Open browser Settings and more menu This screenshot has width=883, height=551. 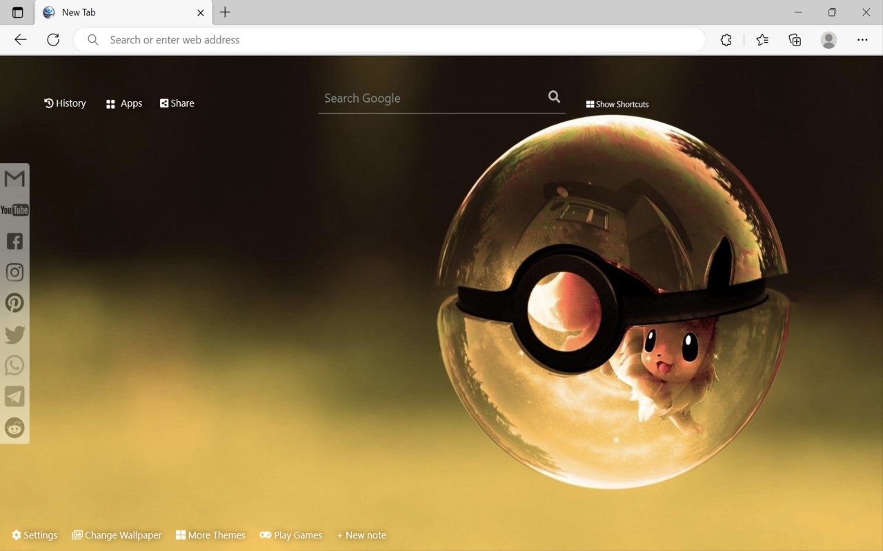(862, 40)
